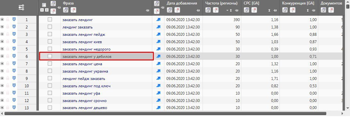Pin the Частота (регионы) column
This screenshot has width=350, height=117.
pos(237,10)
